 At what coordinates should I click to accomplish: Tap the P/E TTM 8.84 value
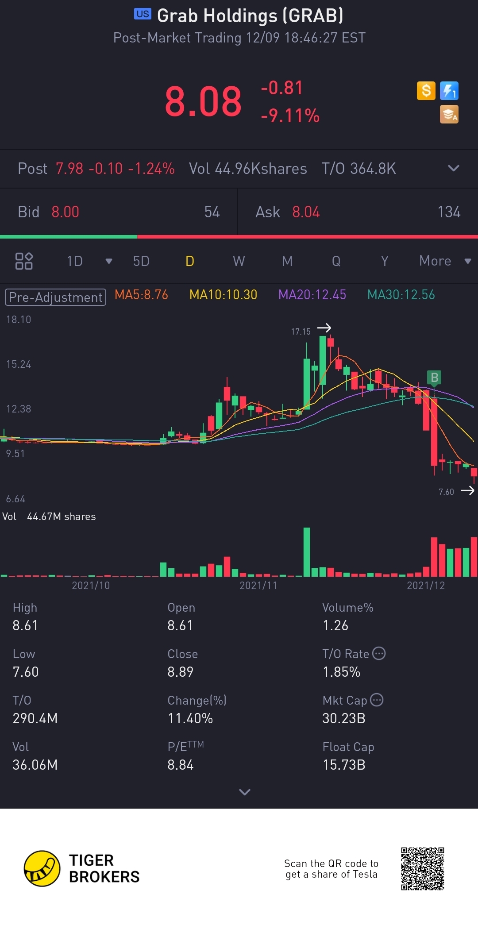point(180,765)
